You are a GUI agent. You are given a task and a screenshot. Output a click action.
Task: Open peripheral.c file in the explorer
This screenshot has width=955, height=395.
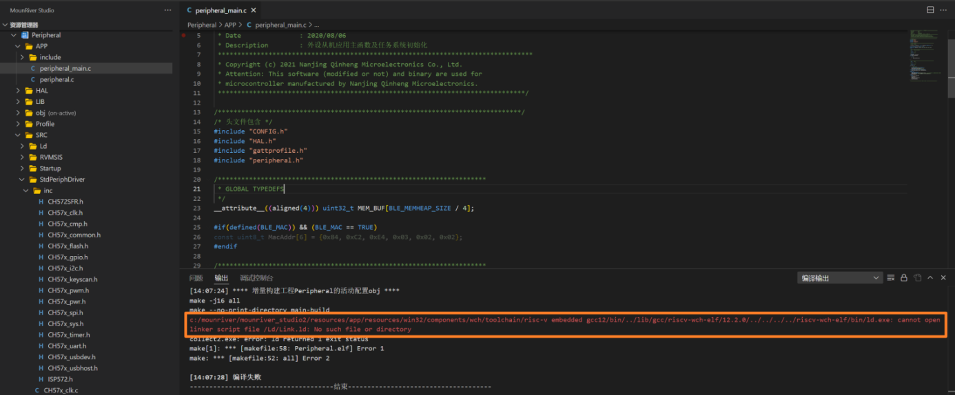click(x=57, y=80)
